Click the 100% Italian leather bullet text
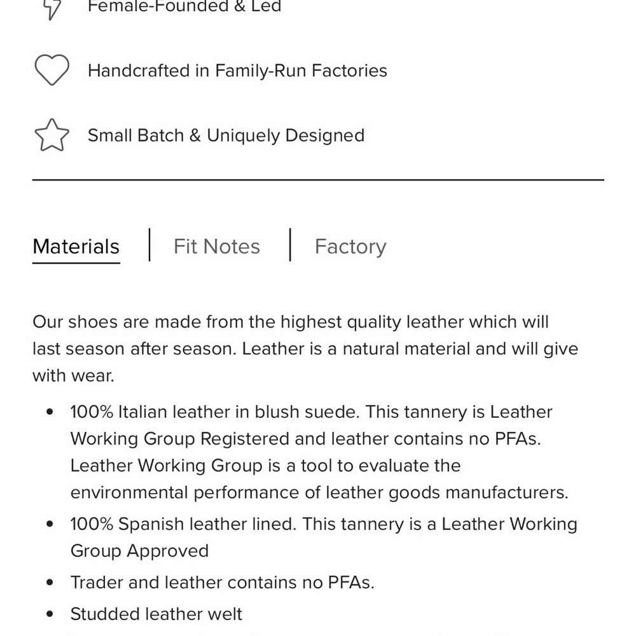The height and width of the screenshot is (636, 636). pyautogui.click(x=320, y=452)
